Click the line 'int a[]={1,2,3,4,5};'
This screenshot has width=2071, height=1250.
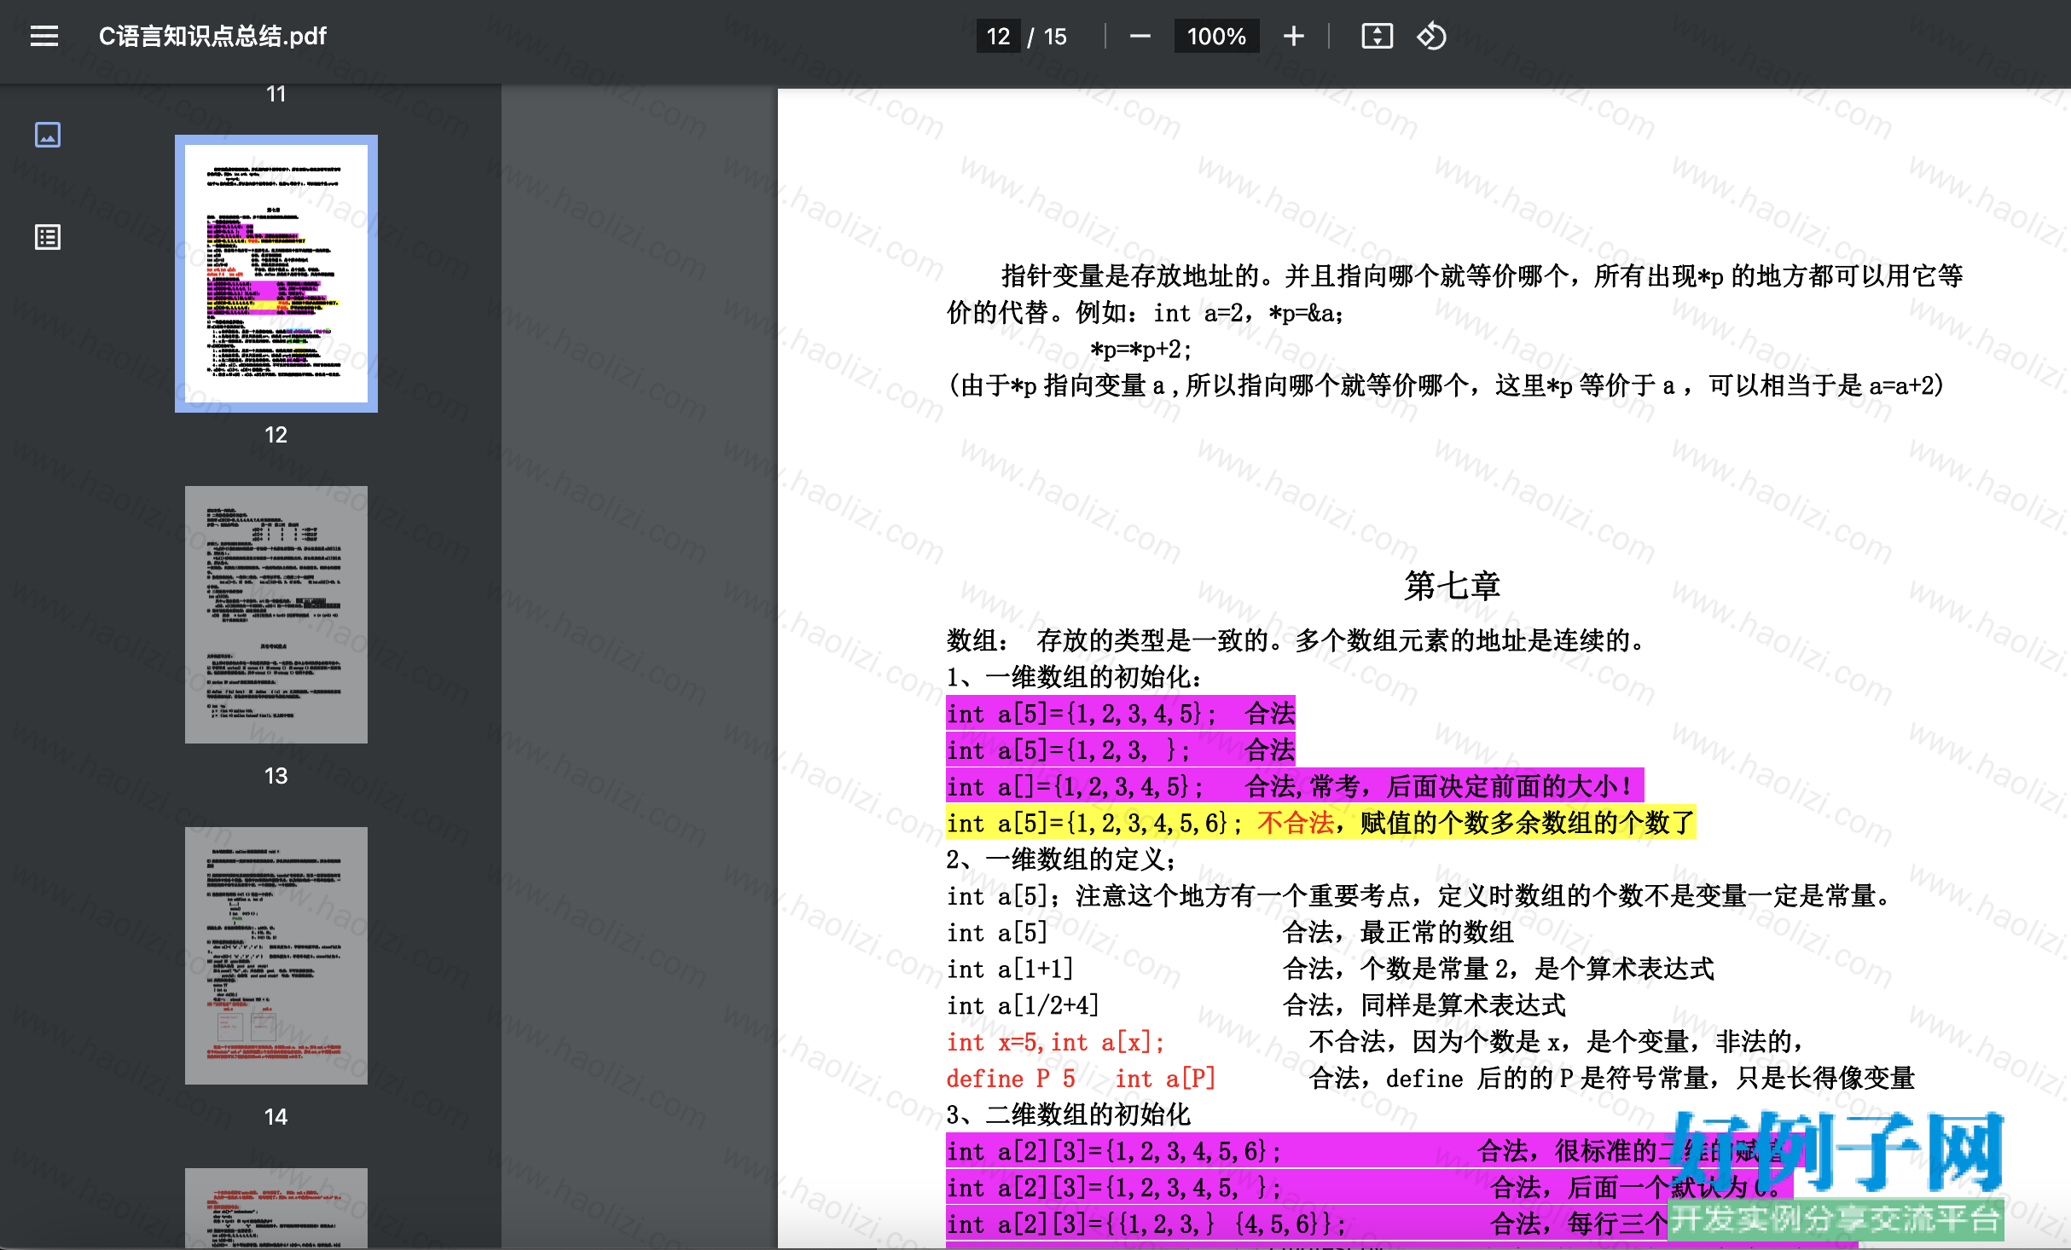point(1075,786)
